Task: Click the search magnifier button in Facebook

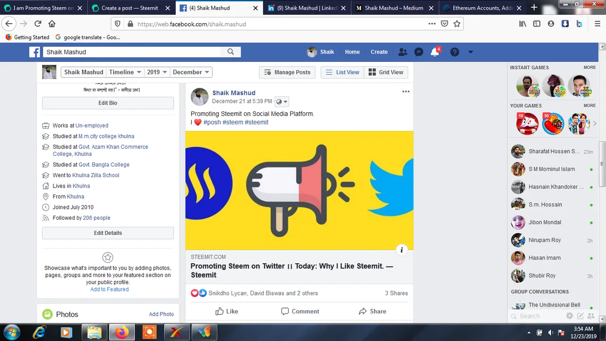Action: click(231, 52)
